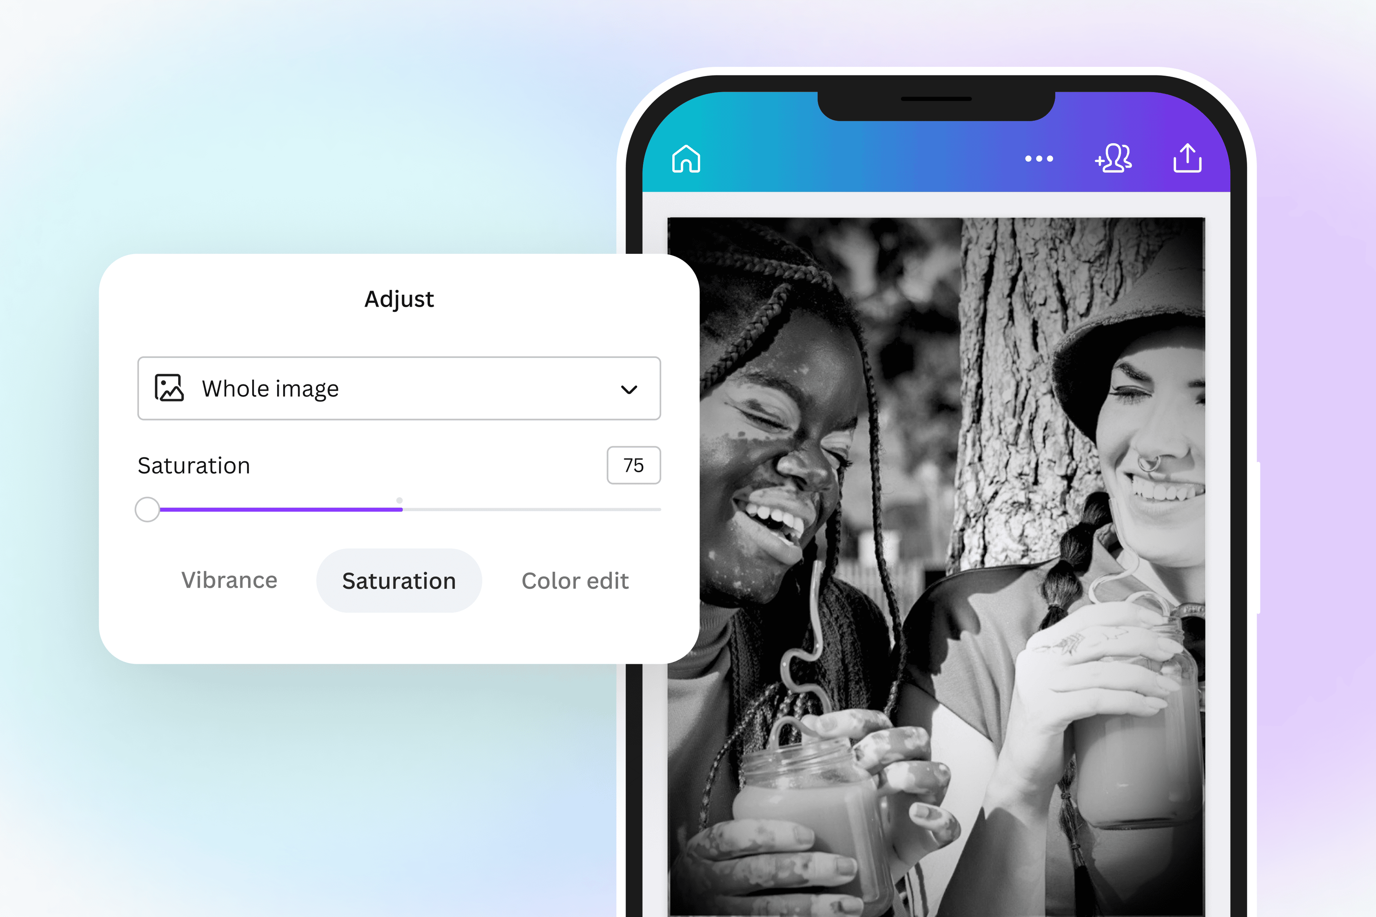Tap the share upload icon

pos(1188,158)
